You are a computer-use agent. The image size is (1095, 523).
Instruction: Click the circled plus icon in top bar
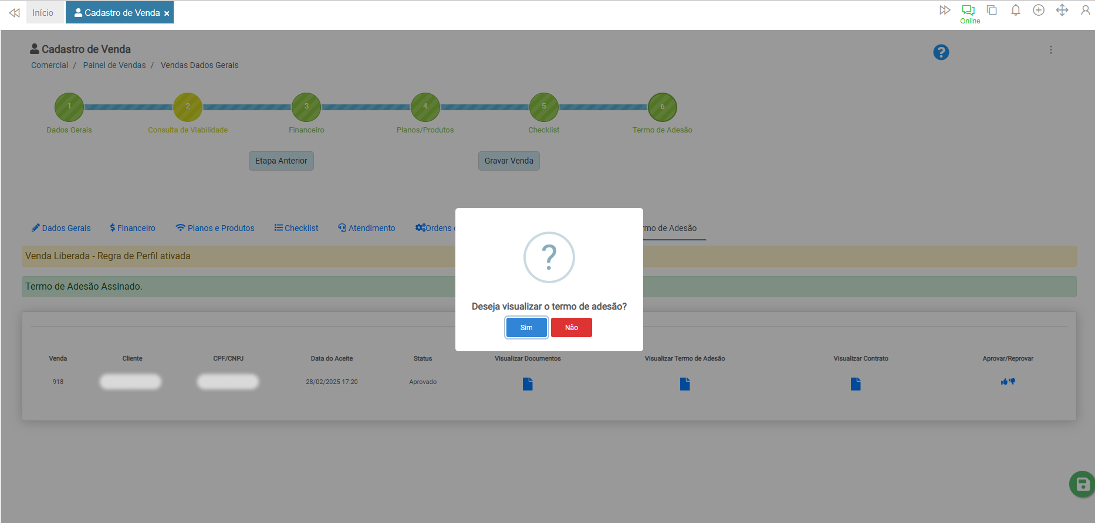(1038, 11)
